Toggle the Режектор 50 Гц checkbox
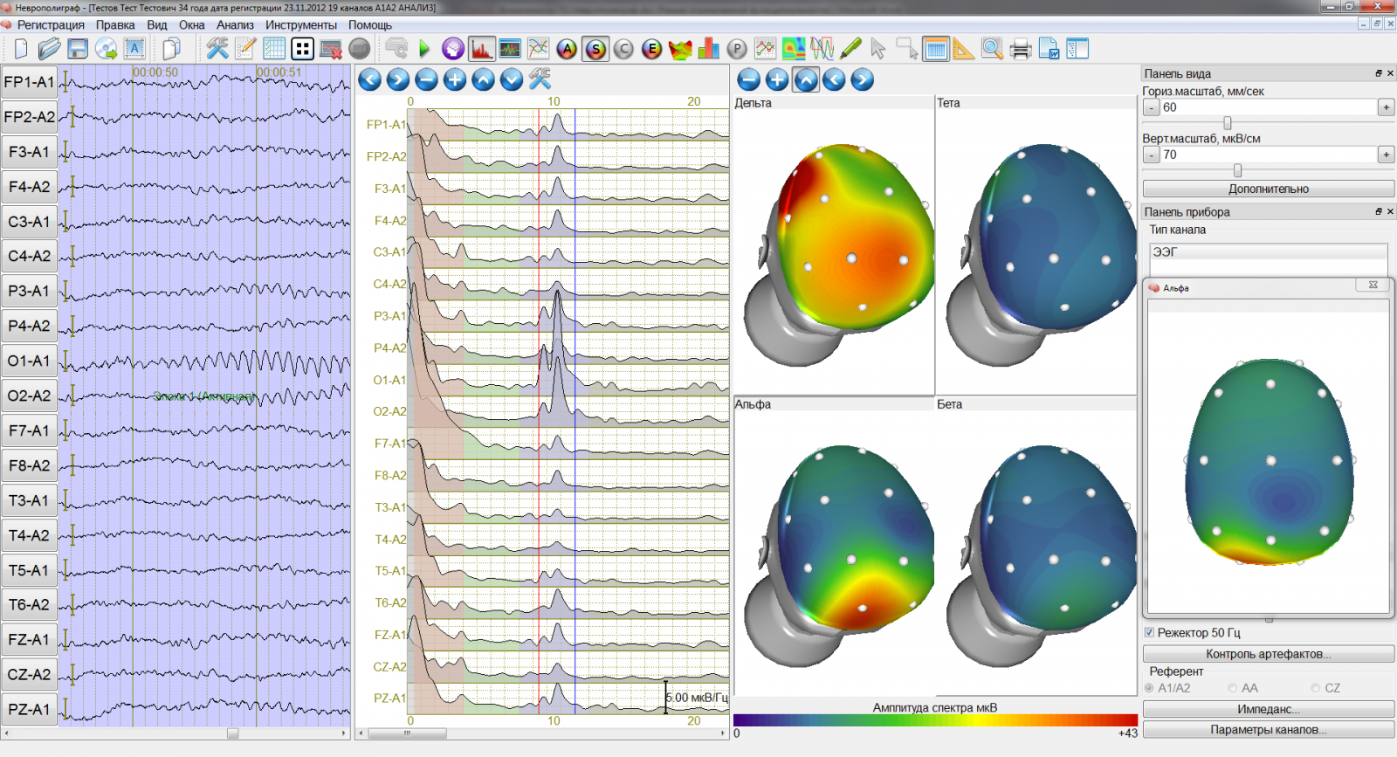The image size is (1397, 757). 1149,633
